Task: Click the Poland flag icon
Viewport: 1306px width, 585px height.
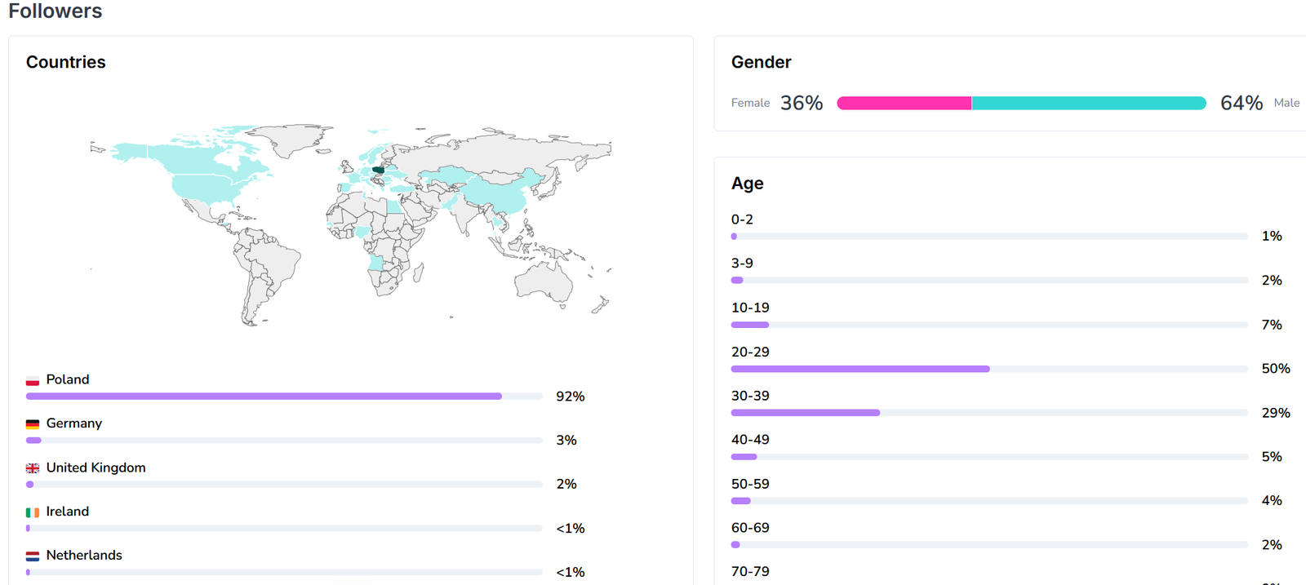Action: [x=33, y=380]
